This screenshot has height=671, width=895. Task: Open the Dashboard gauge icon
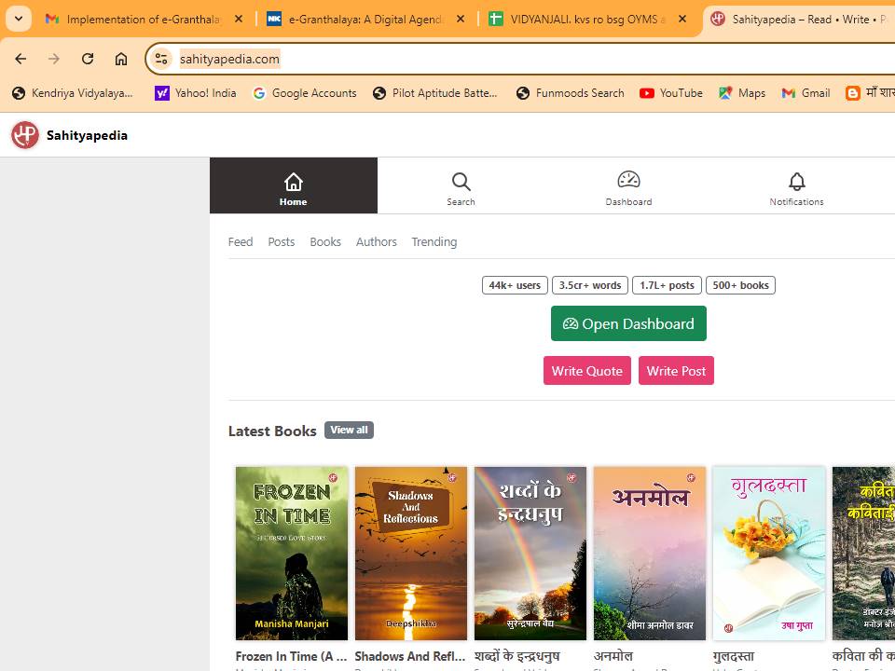(628, 180)
